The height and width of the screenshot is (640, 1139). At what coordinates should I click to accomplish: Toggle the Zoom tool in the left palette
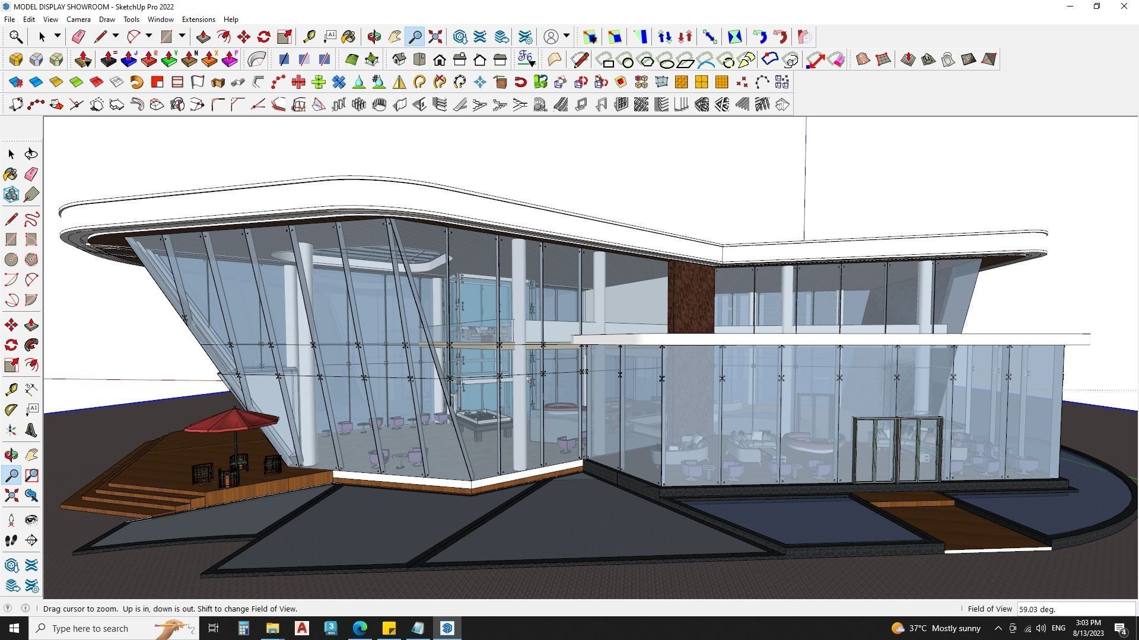[10, 475]
